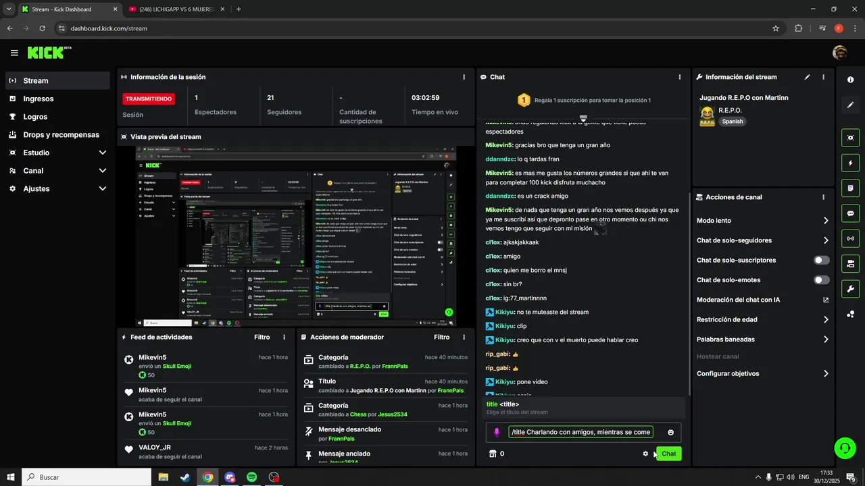Image resolution: width=865 pixels, height=486 pixels.
Task: Edit stream info with the pencil icon
Action: [x=807, y=77]
